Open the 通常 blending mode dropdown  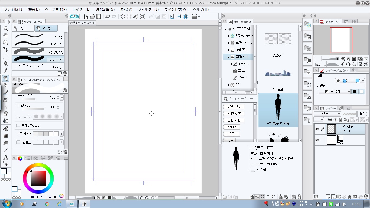coord(327,114)
